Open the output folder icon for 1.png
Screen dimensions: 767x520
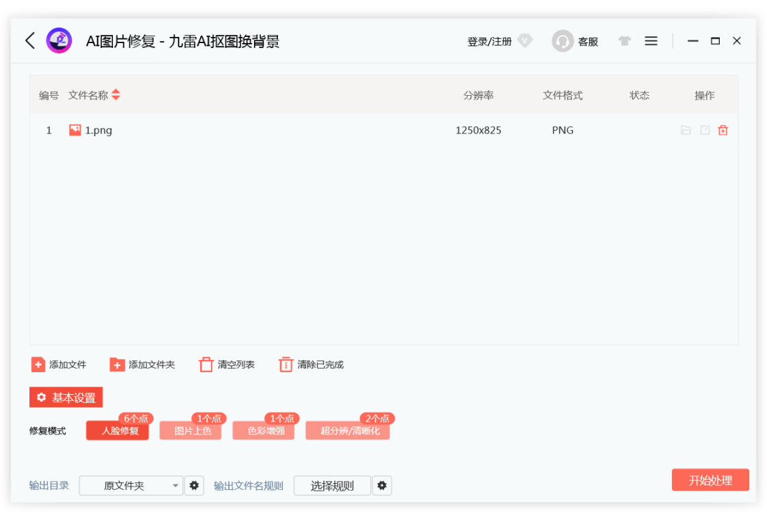(686, 130)
